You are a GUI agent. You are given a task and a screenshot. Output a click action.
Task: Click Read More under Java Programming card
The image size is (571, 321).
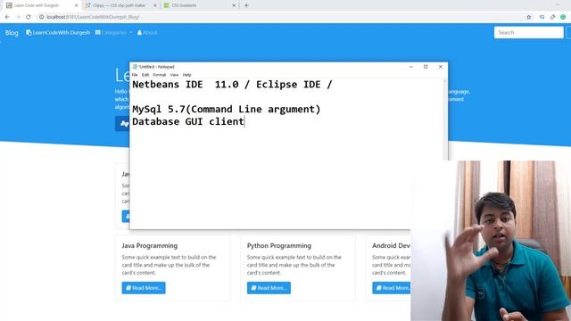(x=144, y=288)
